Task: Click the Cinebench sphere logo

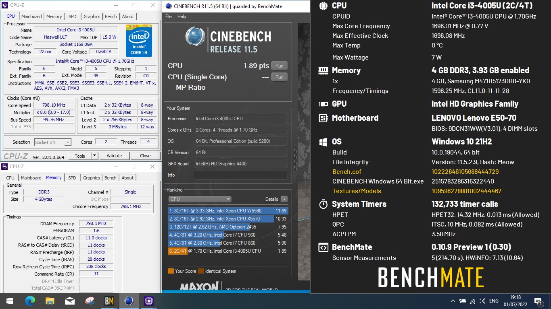Action: click(x=196, y=37)
